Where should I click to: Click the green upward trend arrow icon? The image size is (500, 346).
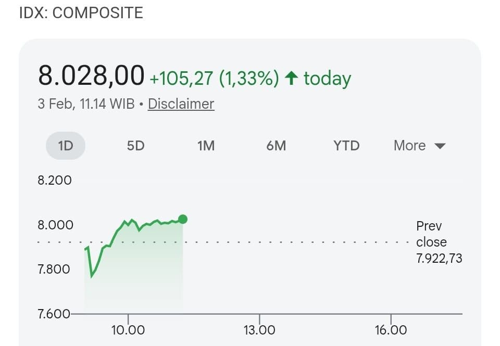[x=291, y=77]
